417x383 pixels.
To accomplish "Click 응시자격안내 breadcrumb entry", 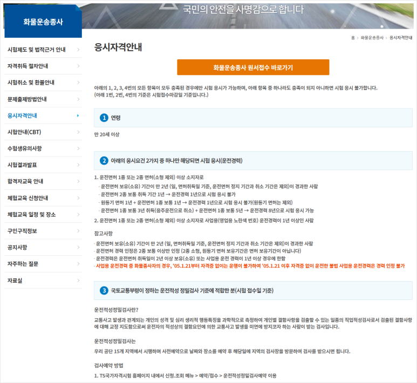I will tap(401, 38).
